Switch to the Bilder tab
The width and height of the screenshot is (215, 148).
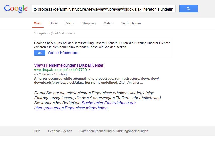54,23
